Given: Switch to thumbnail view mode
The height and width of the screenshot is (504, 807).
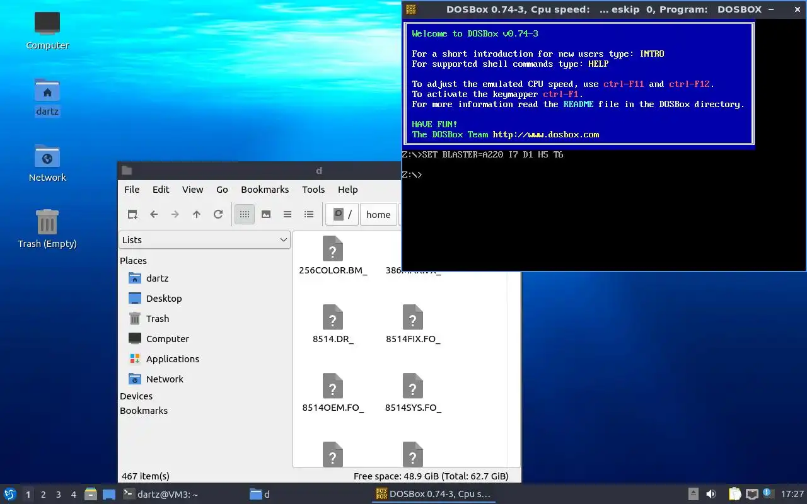Looking at the screenshot, I should (x=266, y=214).
